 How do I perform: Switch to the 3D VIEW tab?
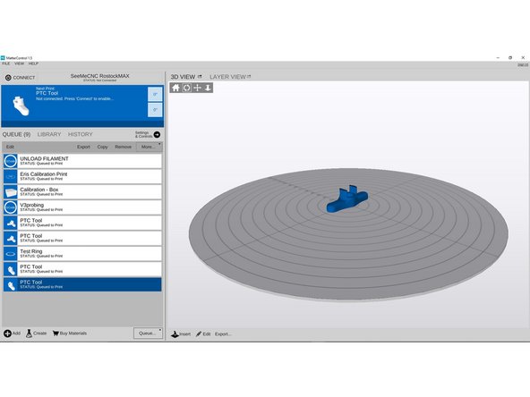pos(183,77)
